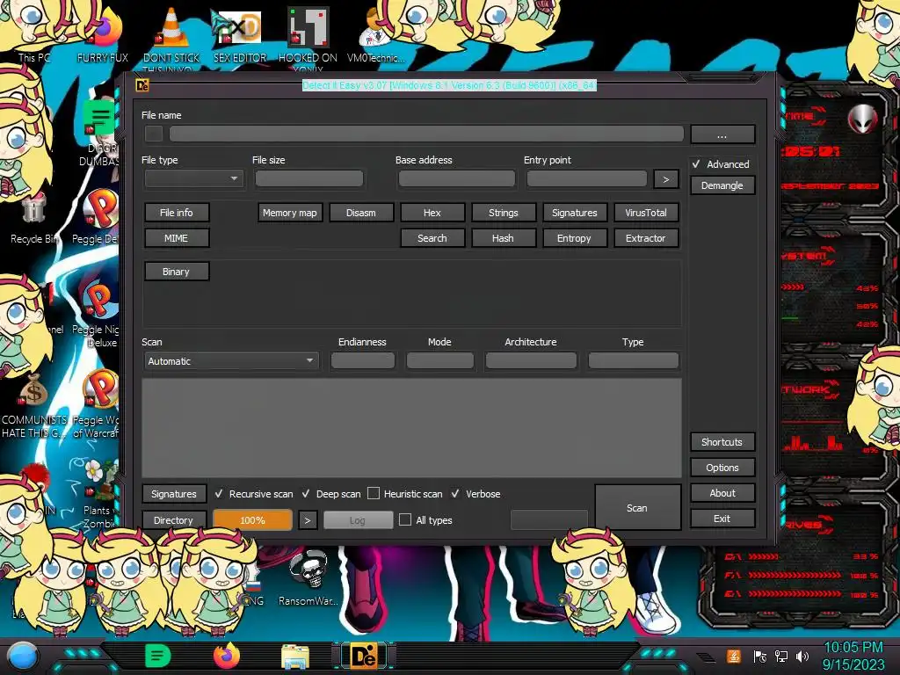Click the Signatures button beside Recursive scan
This screenshot has height=675, width=900.
point(174,494)
